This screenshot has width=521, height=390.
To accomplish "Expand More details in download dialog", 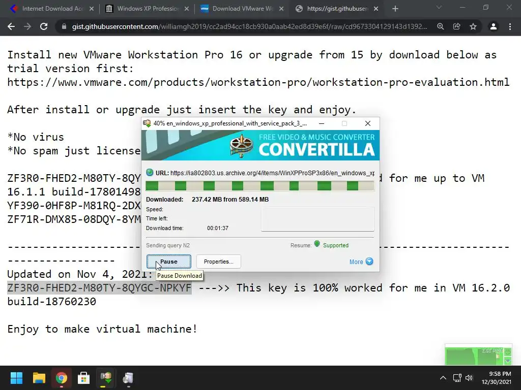I will [361, 262].
